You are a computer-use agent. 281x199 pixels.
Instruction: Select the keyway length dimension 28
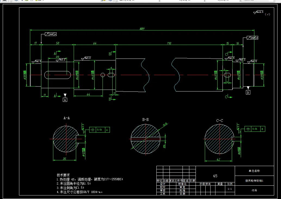[57, 57]
